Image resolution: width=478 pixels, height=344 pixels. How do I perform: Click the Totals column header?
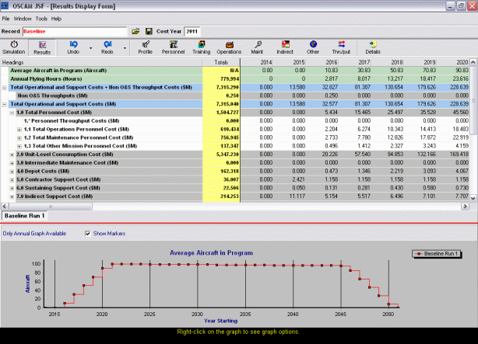(x=221, y=62)
